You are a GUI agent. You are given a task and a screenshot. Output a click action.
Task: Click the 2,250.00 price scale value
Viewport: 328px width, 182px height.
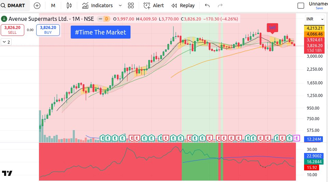tap(315, 69)
